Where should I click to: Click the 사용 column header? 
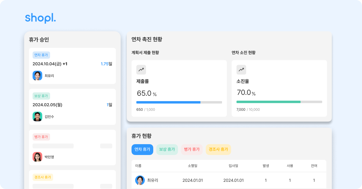(x=290, y=166)
